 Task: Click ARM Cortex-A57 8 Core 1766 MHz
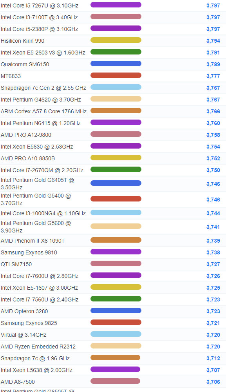44,111
